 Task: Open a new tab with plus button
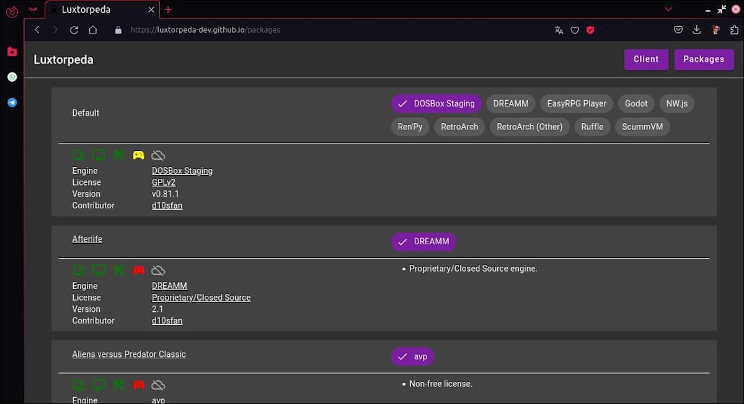pos(168,10)
